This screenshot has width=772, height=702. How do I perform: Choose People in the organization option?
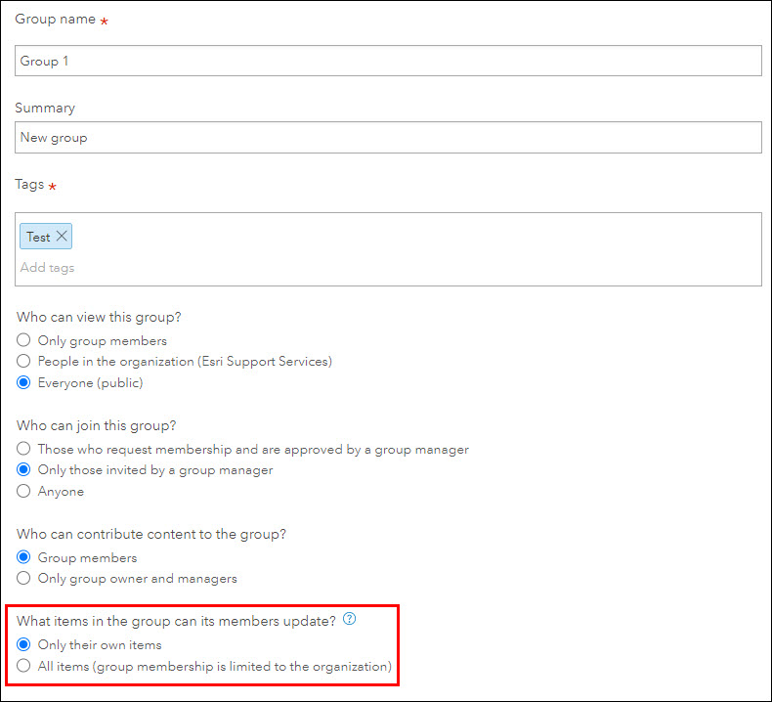point(24,362)
